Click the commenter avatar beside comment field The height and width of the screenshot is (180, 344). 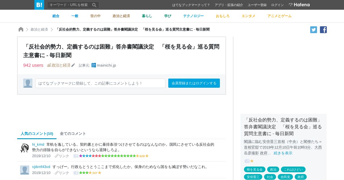28,83
